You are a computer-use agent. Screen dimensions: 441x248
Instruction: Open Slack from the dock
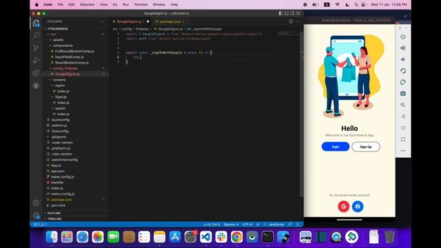pos(221,237)
